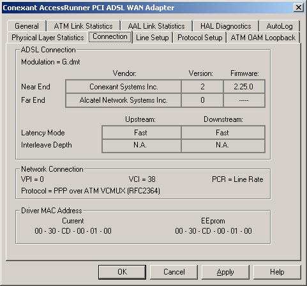Open the AAL Link Statistics tab
This screenshot has width=307, height=286.
[x=156, y=26]
